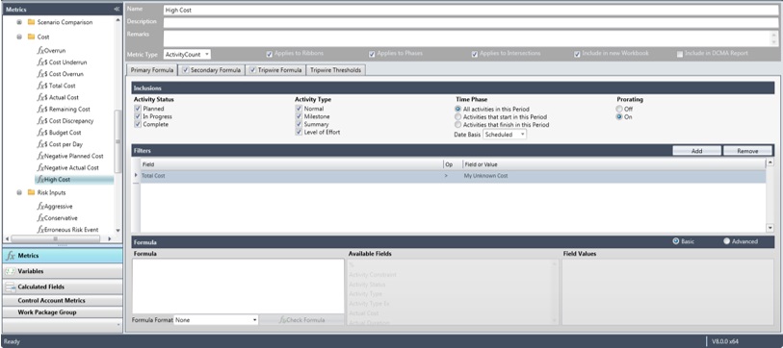Open the Metric Type dropdown

[x=187, y=54]
